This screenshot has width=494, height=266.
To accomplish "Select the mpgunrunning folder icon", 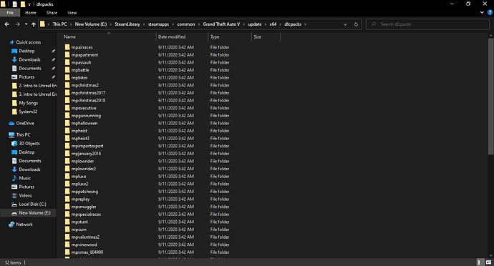I will 67,116.
